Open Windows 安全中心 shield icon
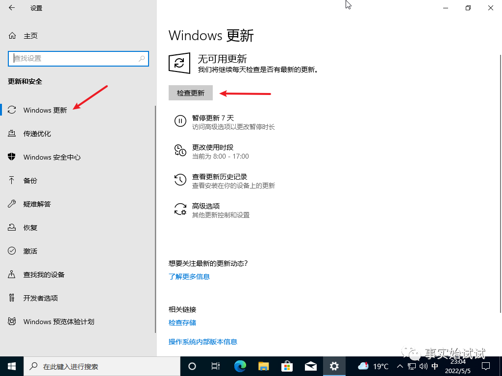 point(12,157)
